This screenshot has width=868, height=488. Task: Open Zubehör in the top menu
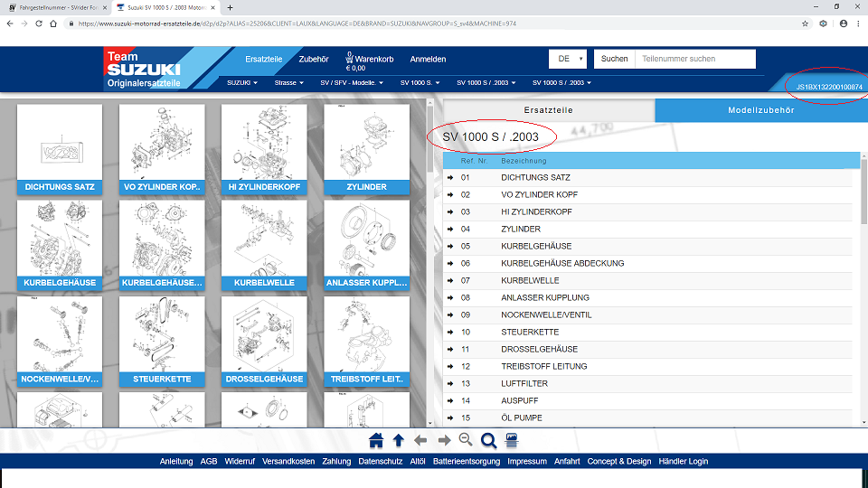[x=314, y=60]
